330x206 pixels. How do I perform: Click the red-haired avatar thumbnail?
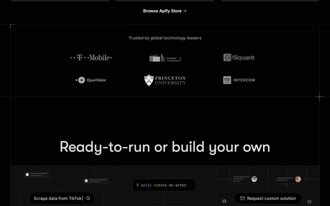click(x=298, y=179)
